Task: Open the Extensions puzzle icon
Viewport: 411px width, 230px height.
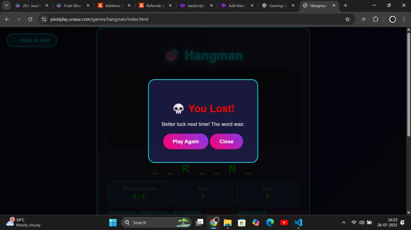Action: [x=376, y=19]
